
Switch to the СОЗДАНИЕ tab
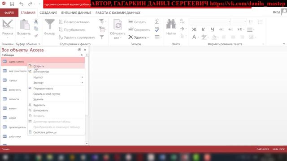pyautogui.click(x=48, y=13)
